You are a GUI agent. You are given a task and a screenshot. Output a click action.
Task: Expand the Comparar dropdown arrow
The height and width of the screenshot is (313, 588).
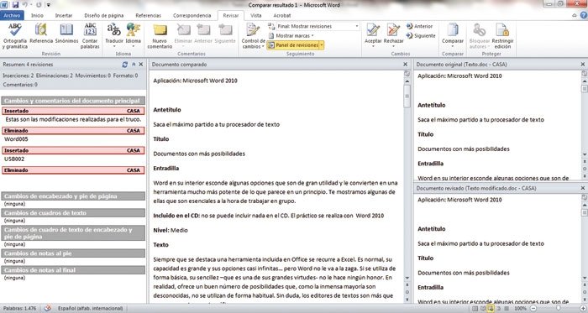coord(453,47)
